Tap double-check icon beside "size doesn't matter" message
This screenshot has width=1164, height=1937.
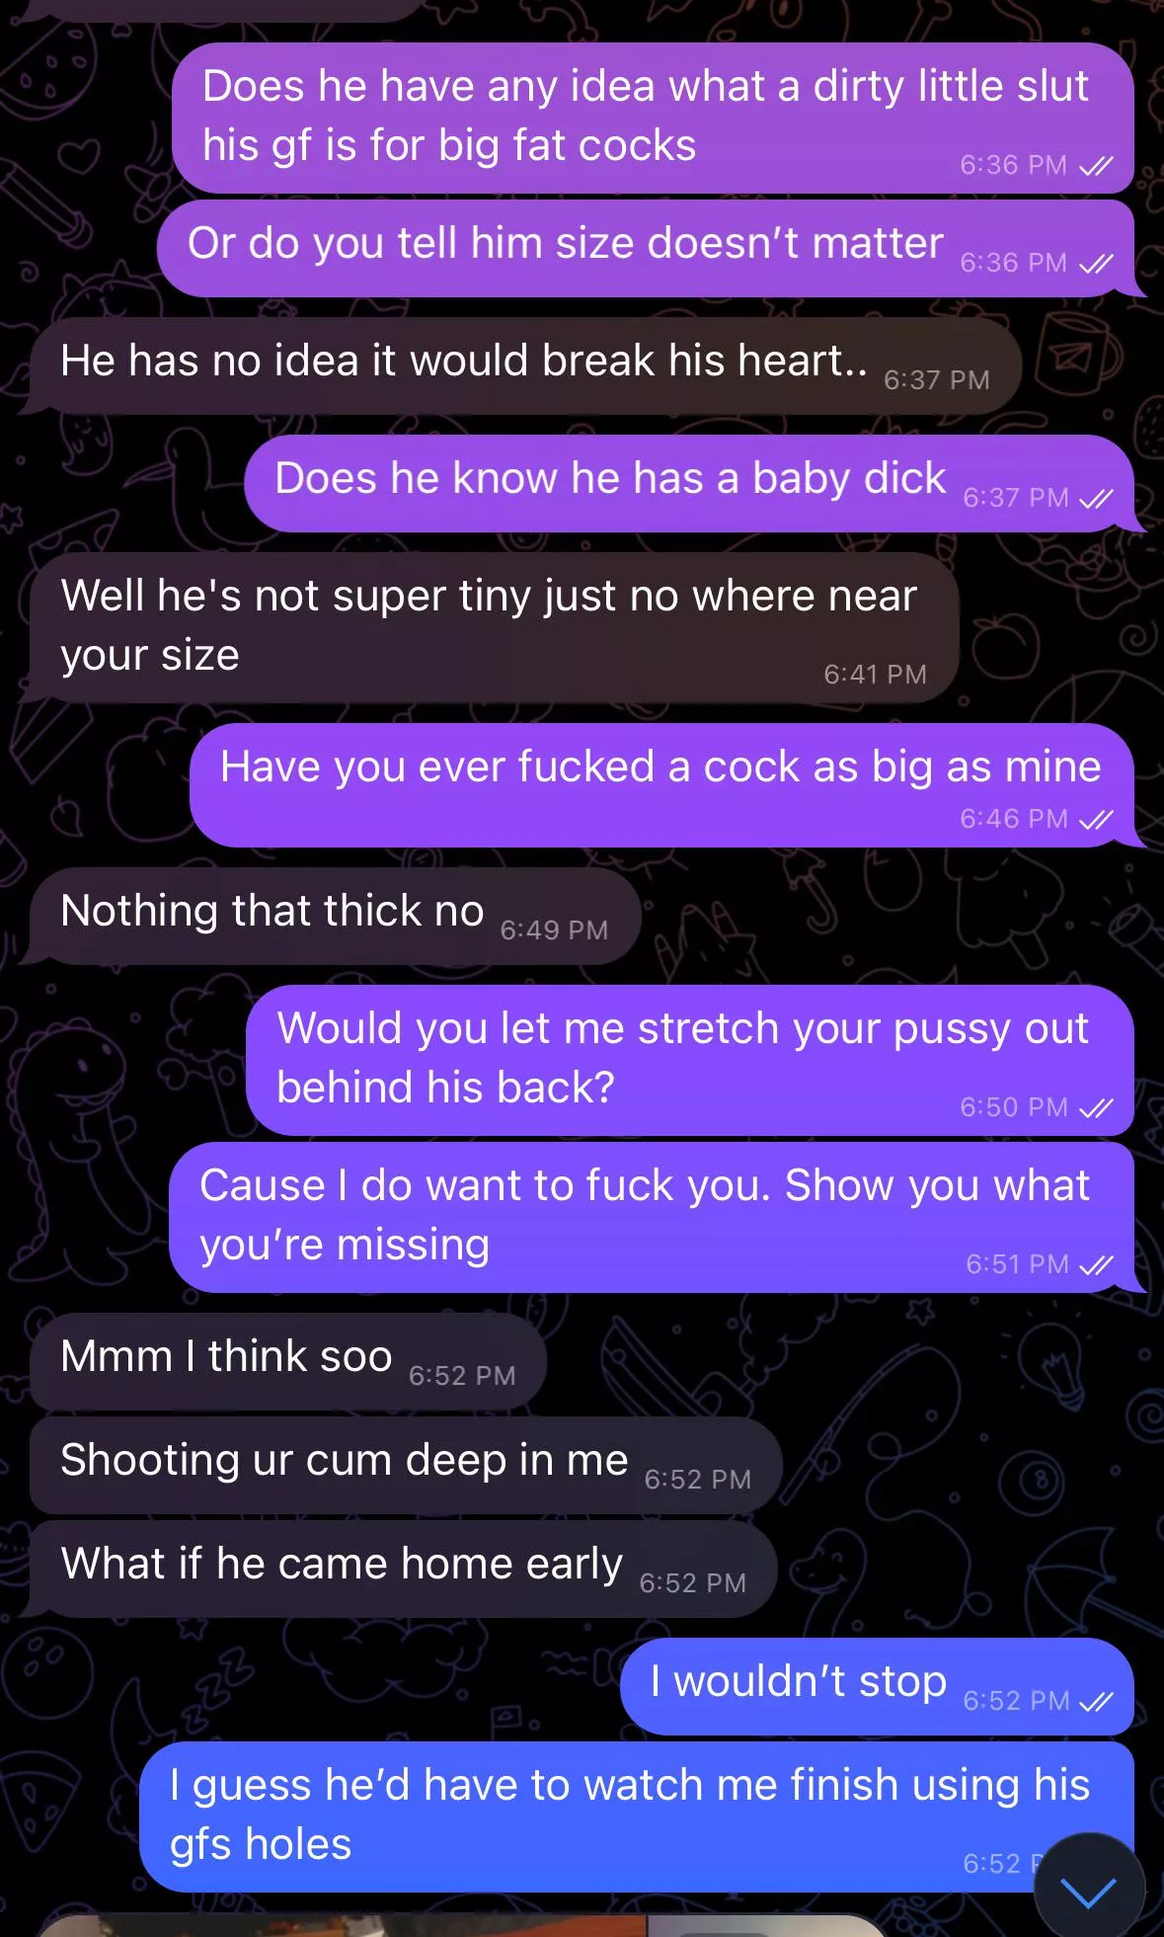pos(1096,264)
